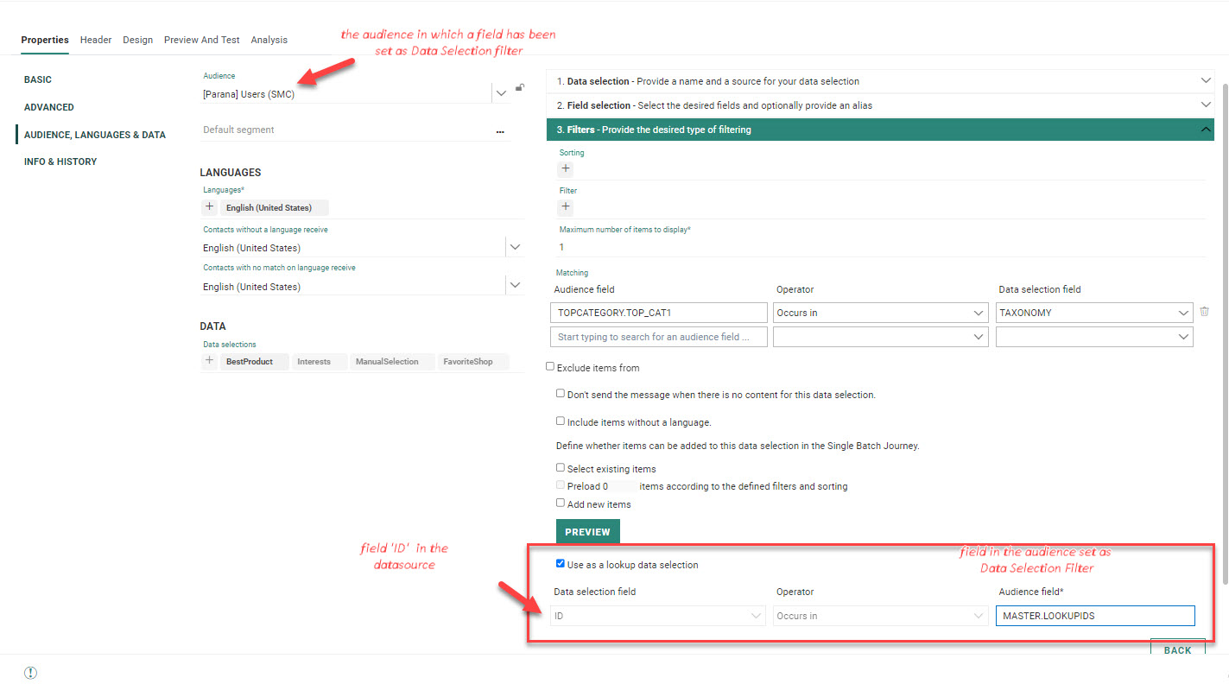Delete the TOPCATEGORY matching row with trash icon
The image size is (1229, 684).
(x=1205, y=313)
